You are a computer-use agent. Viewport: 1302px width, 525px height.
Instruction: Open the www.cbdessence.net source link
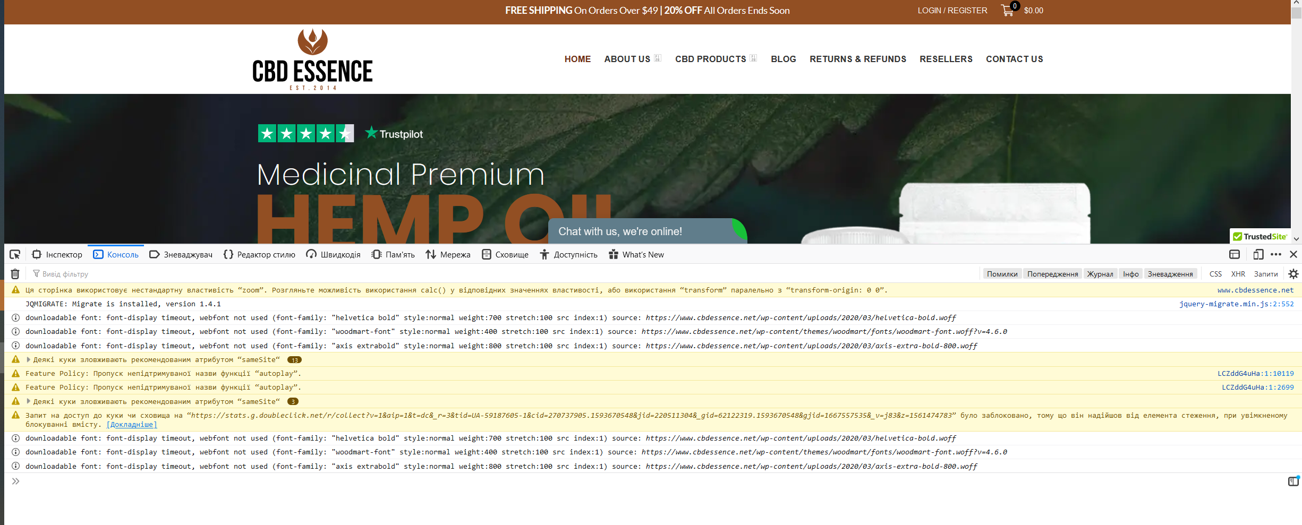click(x=1255, y=290)
